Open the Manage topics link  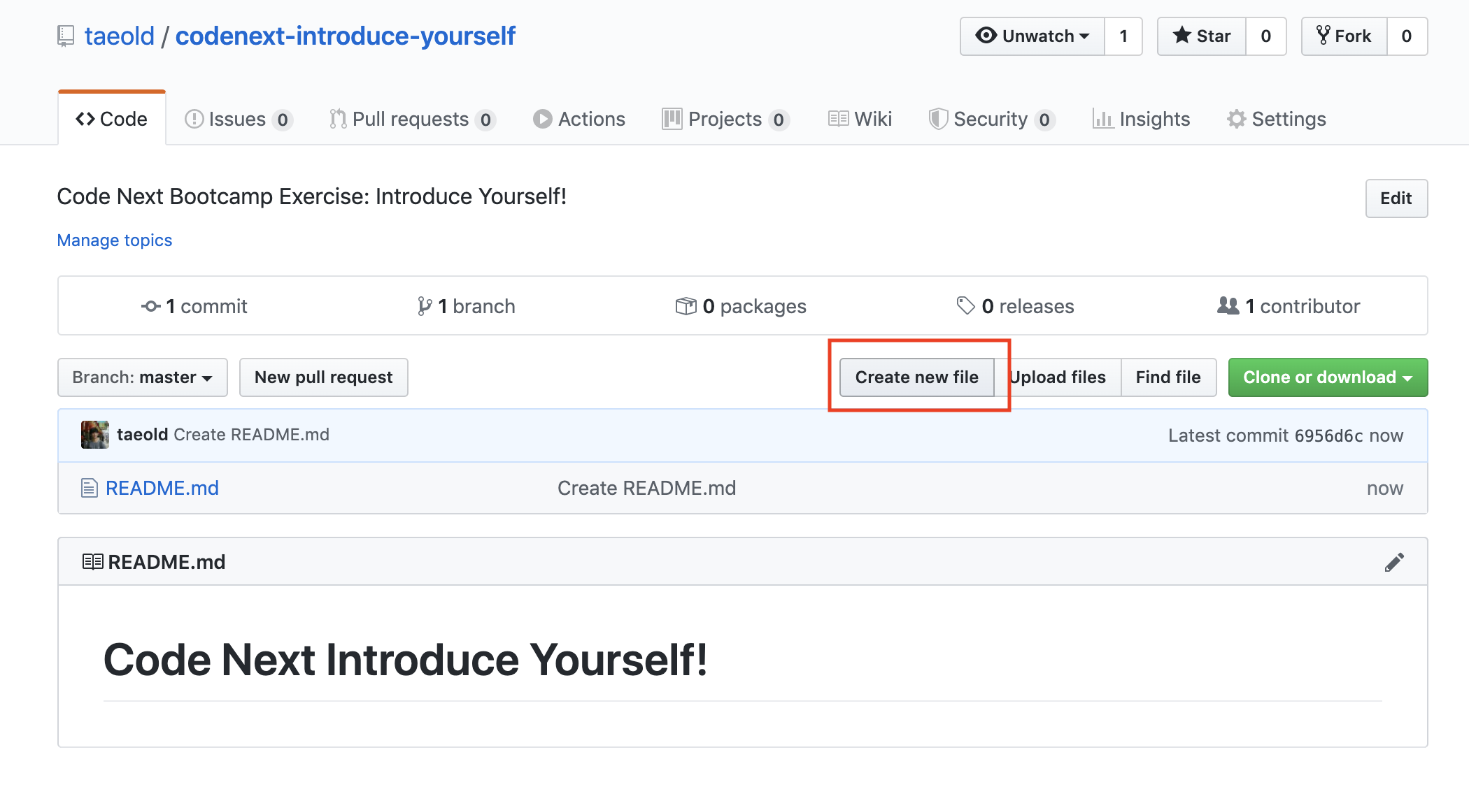pos(114,240)
